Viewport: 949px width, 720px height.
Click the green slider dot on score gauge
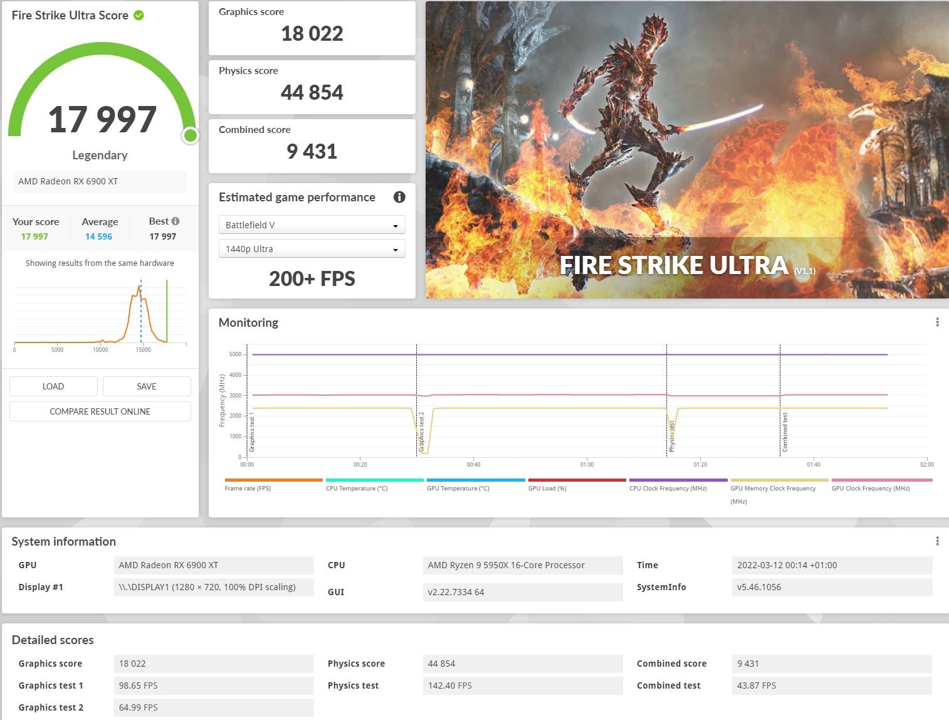pyautogui.click(x=191, y=135)
